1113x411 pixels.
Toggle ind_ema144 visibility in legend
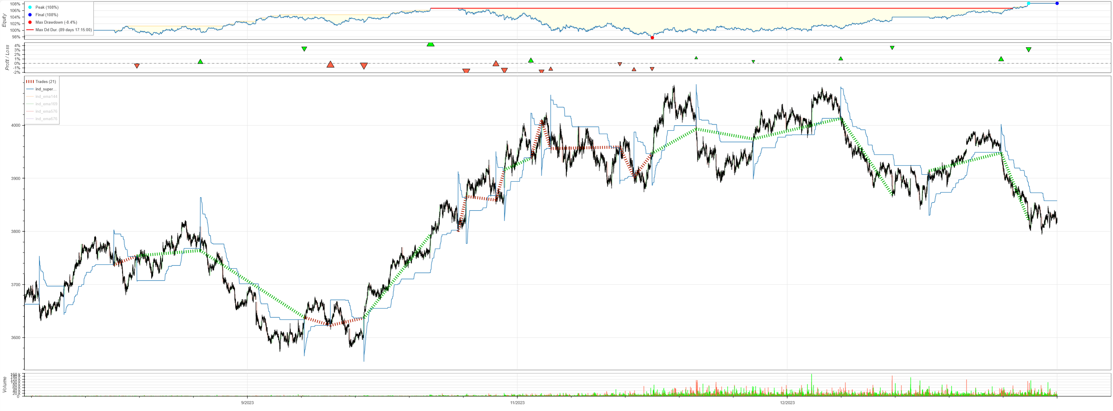tap(46, 97)
